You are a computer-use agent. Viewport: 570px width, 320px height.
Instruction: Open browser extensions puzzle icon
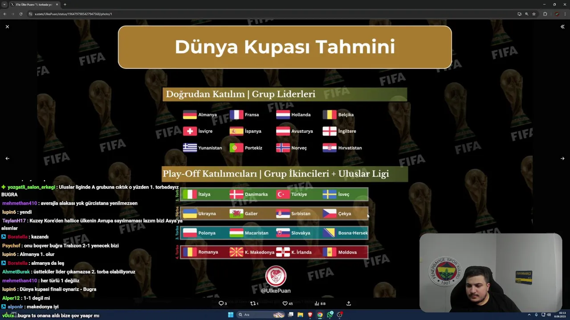[x=545, y=14]
